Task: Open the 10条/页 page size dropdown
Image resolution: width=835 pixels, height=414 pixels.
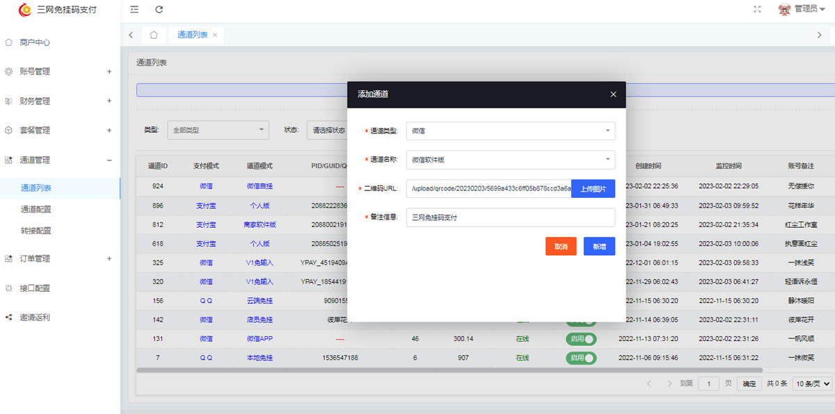Action: point(813,383)
